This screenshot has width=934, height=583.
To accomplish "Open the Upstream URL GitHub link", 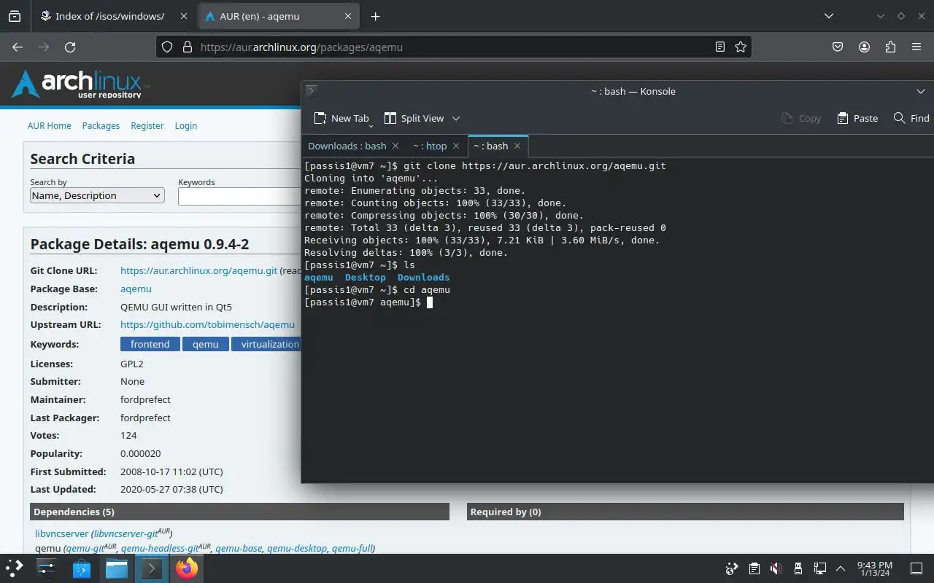I will coord(207,324).
